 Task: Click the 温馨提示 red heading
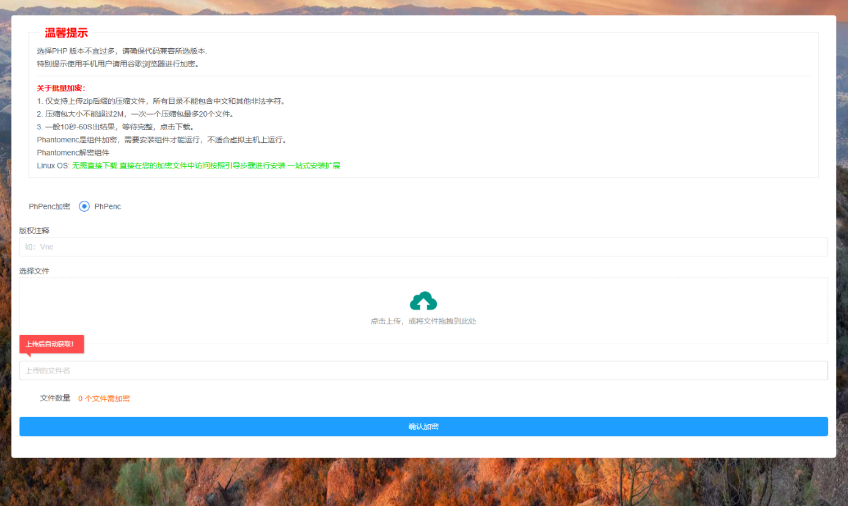point(65,32)
